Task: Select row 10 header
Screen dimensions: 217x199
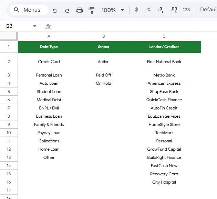Action: pos(9,133)
